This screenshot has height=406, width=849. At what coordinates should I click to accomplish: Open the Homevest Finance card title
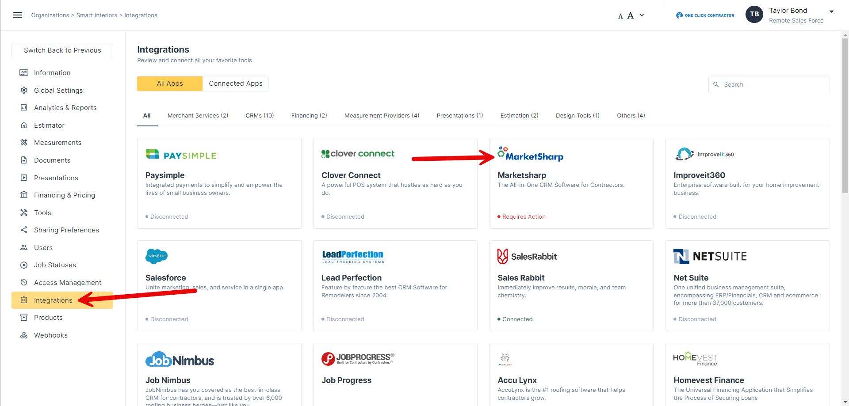coord(709,380)
